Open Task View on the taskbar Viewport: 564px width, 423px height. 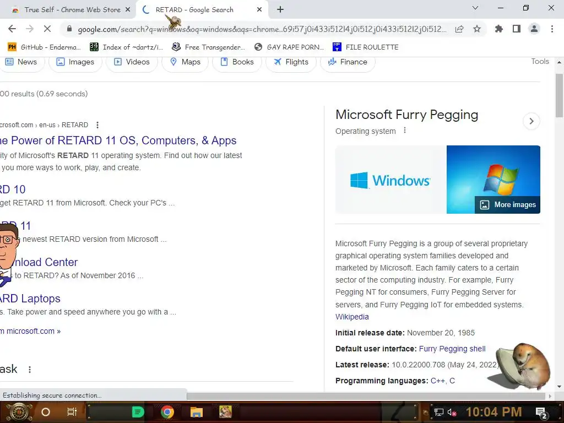[x=72, y=412]
